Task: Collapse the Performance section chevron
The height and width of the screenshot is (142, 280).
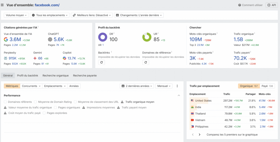Action: 179,95
